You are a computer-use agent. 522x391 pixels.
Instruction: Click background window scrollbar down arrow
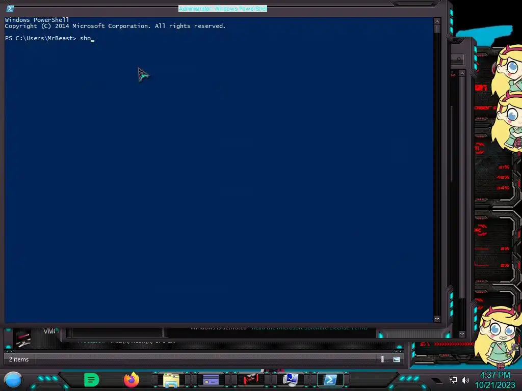coord(462,334)
